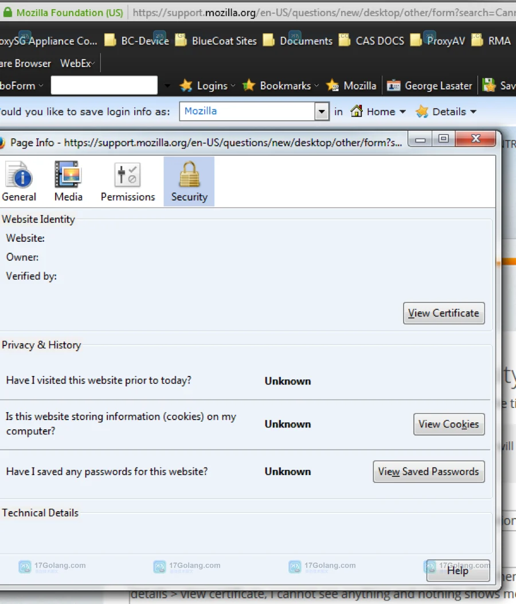This screenshot has width=516, height=604.
Task: Close the Page Info window
Action: (475, 139)
